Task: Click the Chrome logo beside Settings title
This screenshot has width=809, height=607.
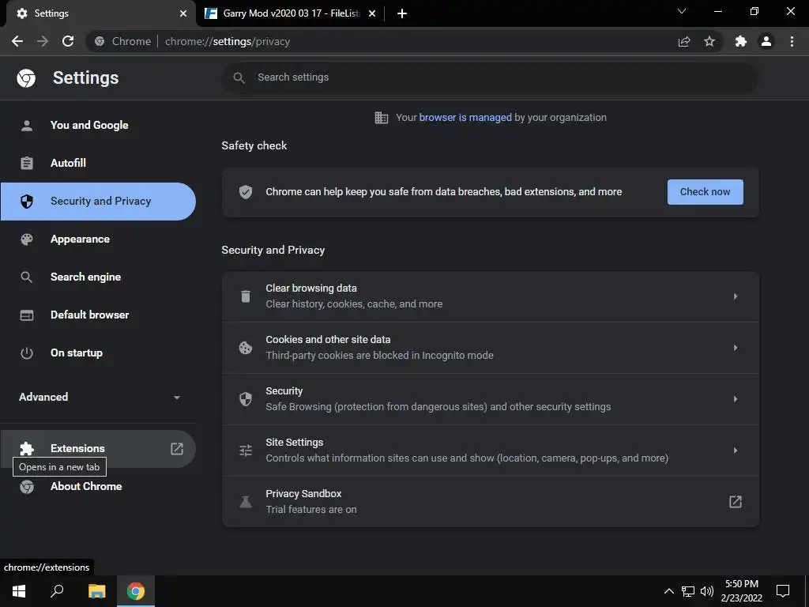Action: click(x=26, y=78)
